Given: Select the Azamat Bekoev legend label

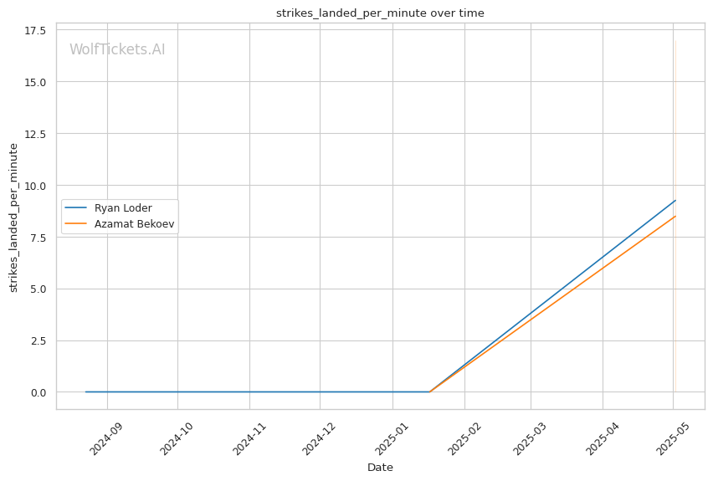Looking at the screenshot, I should pos(134,224).
